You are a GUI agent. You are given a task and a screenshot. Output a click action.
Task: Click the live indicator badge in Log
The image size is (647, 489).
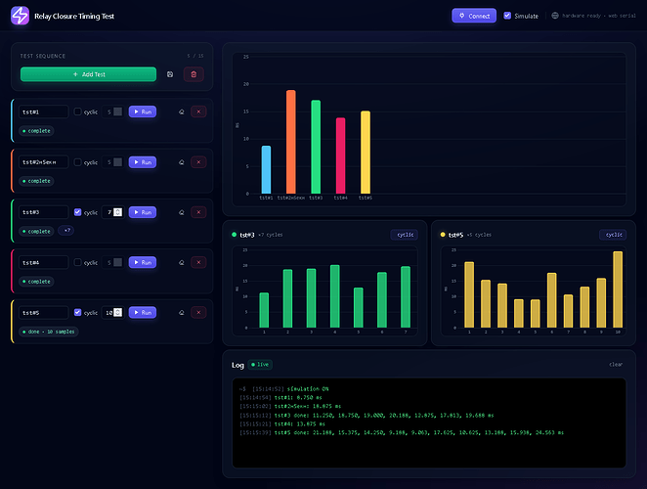(x=260, y=364)
